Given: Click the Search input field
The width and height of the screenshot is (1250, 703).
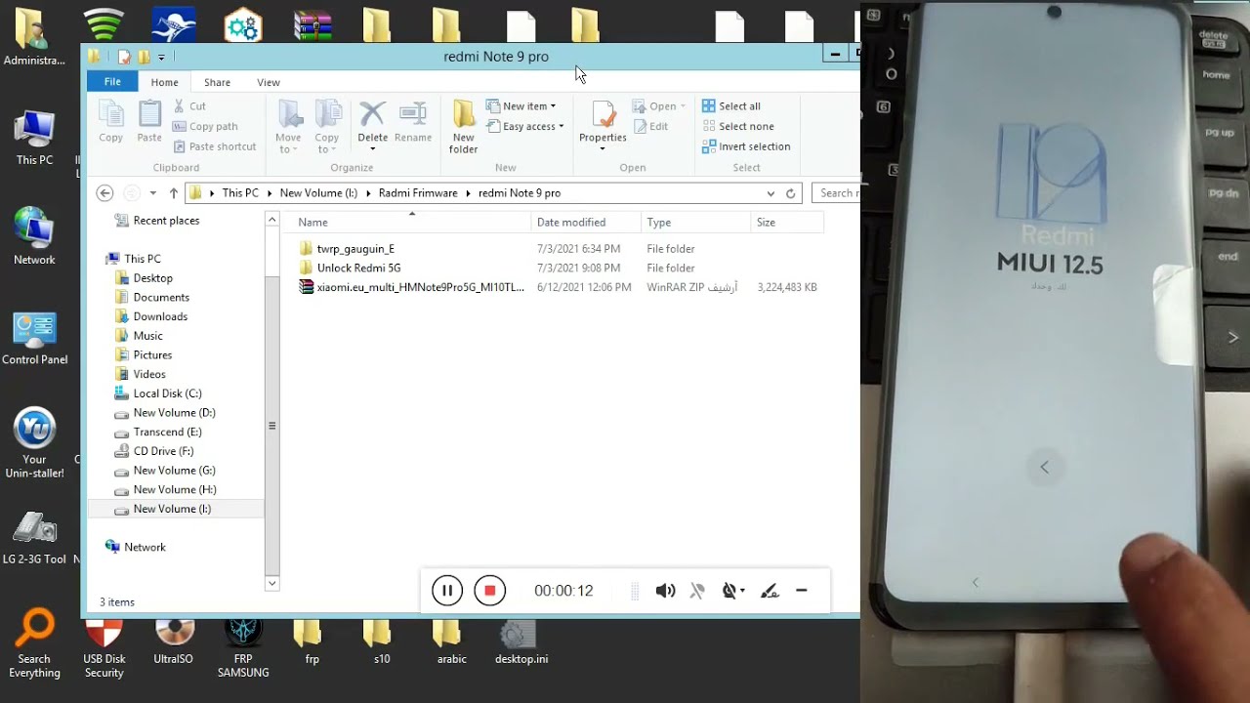Looking at the screenshot, I should [x=837, y=193].
